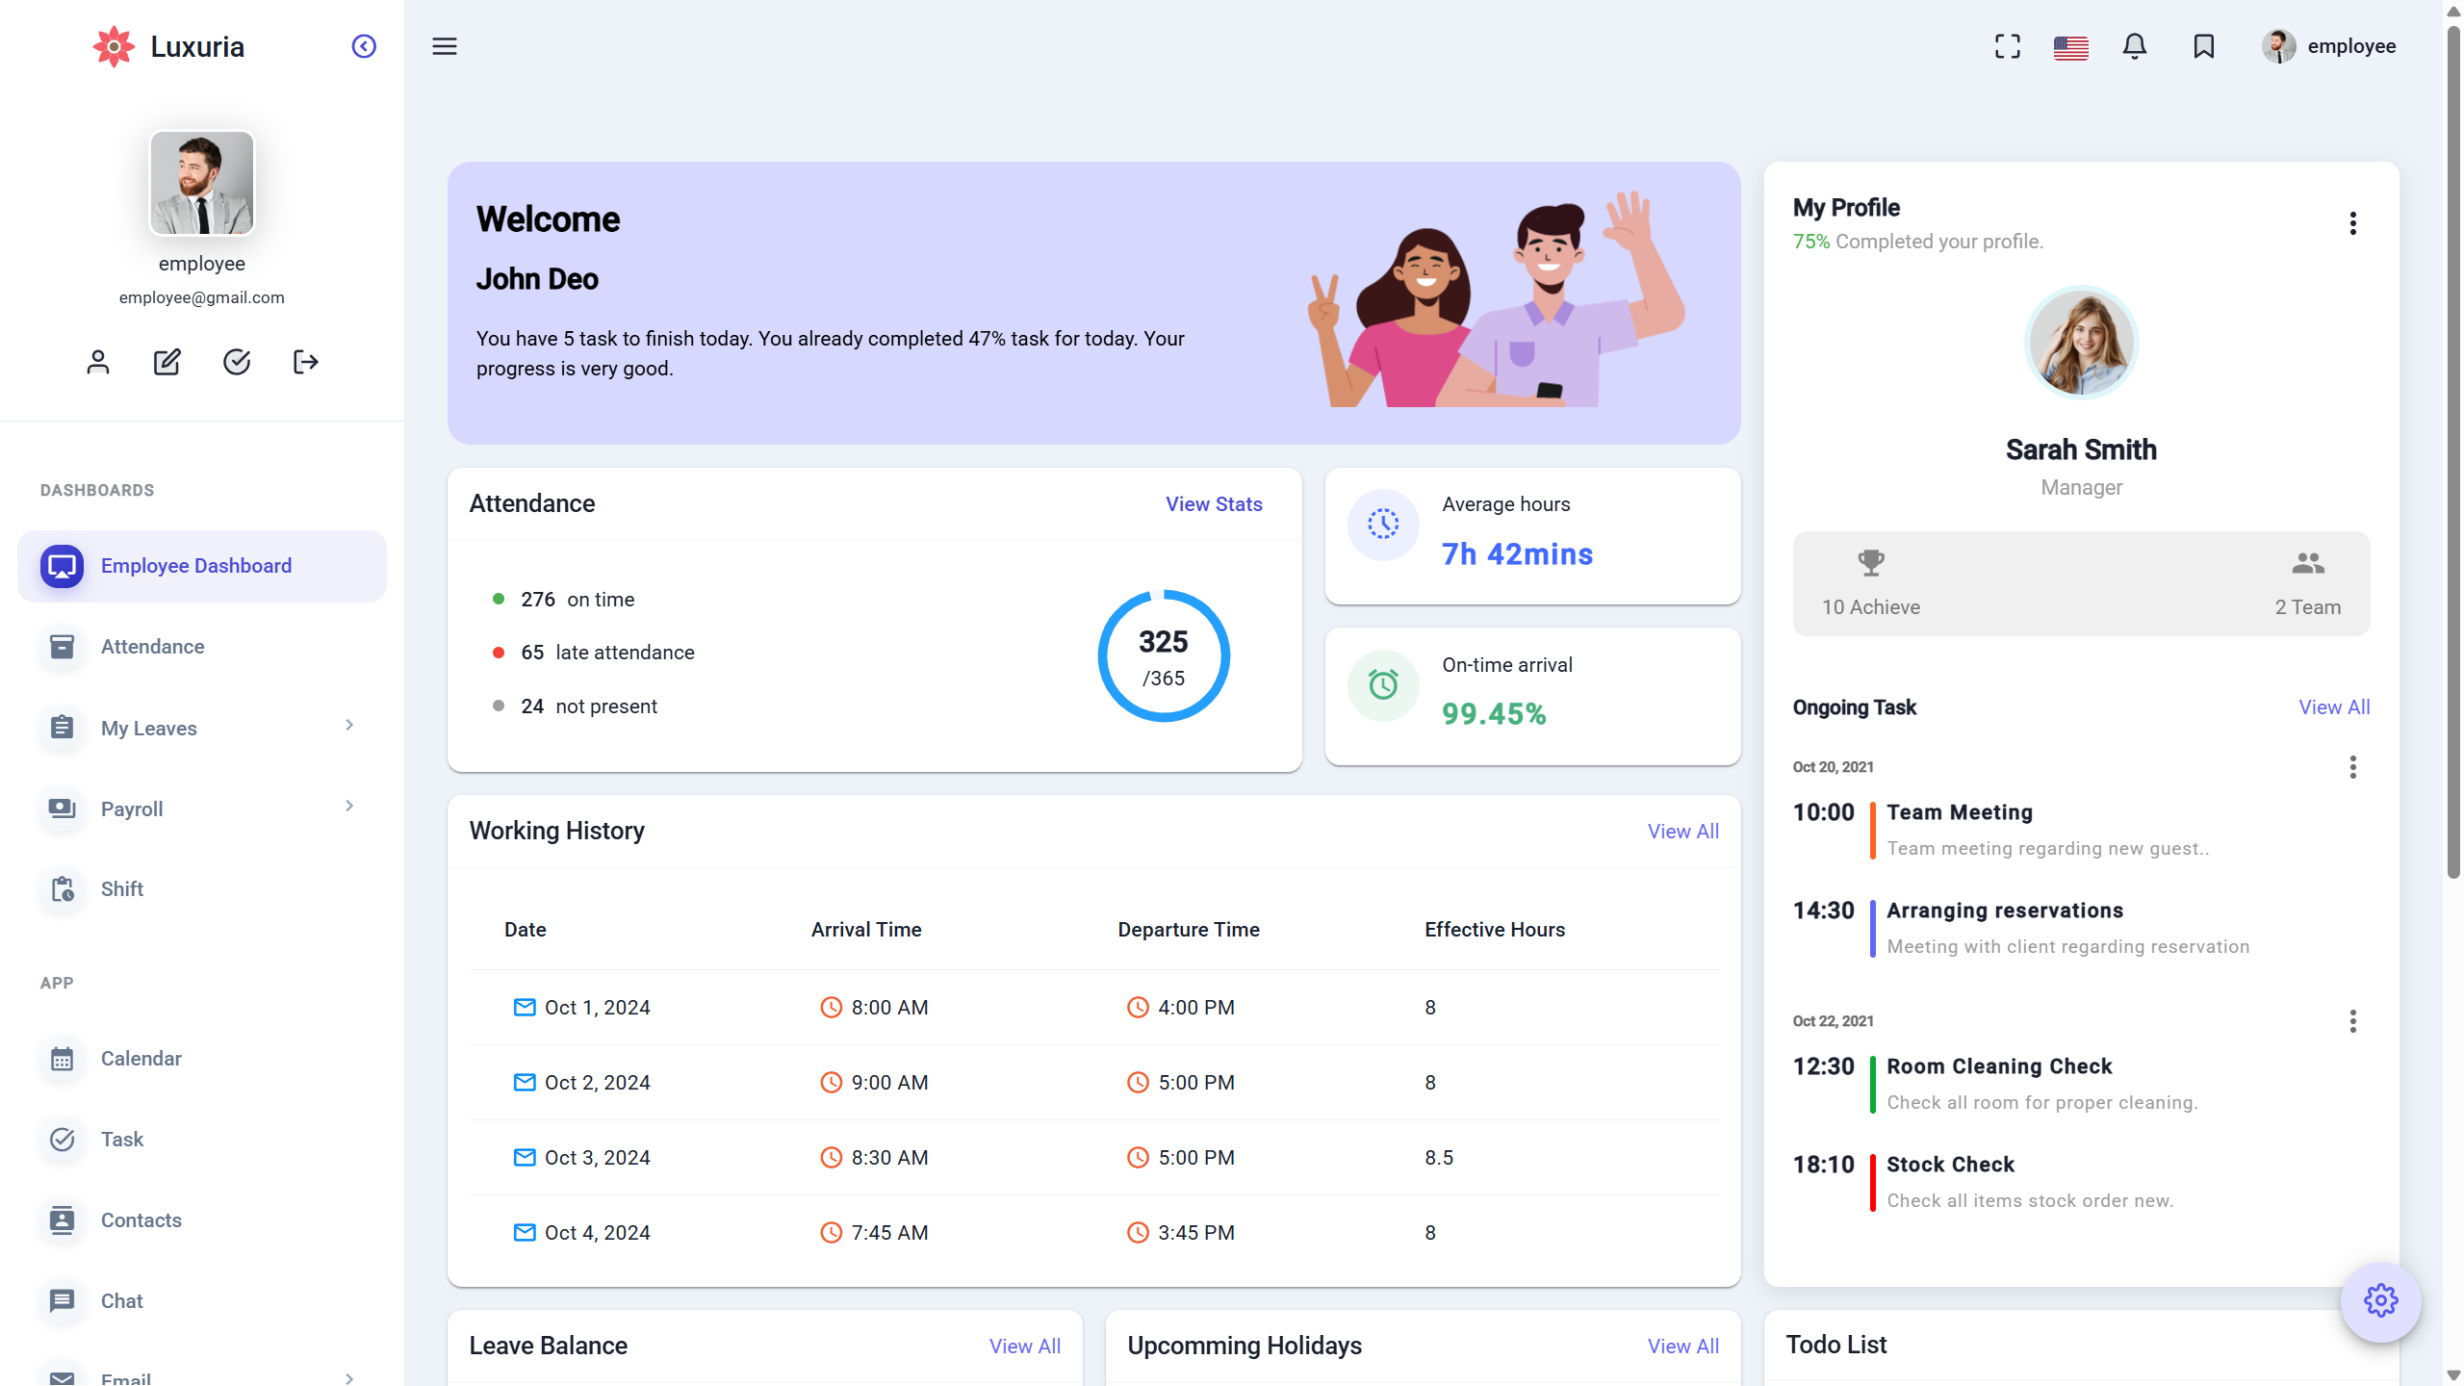Click the sidebar employee avatar photo
2464x1386 pixels.
202,183
